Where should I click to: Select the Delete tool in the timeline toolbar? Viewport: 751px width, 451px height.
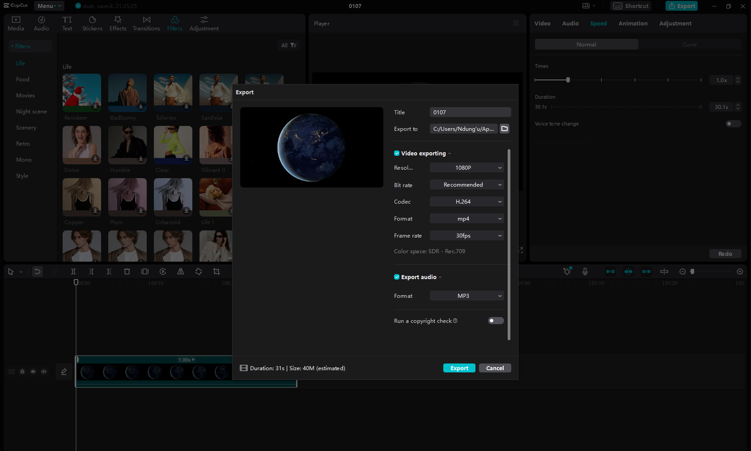(127, 271)
